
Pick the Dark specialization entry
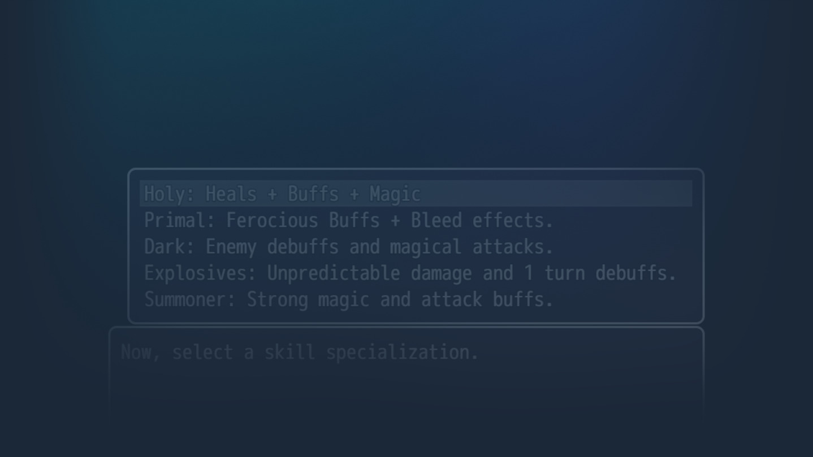coord(348,247)
